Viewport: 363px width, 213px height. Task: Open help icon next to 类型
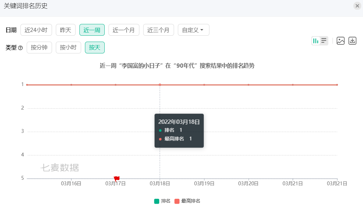(20, 48)
